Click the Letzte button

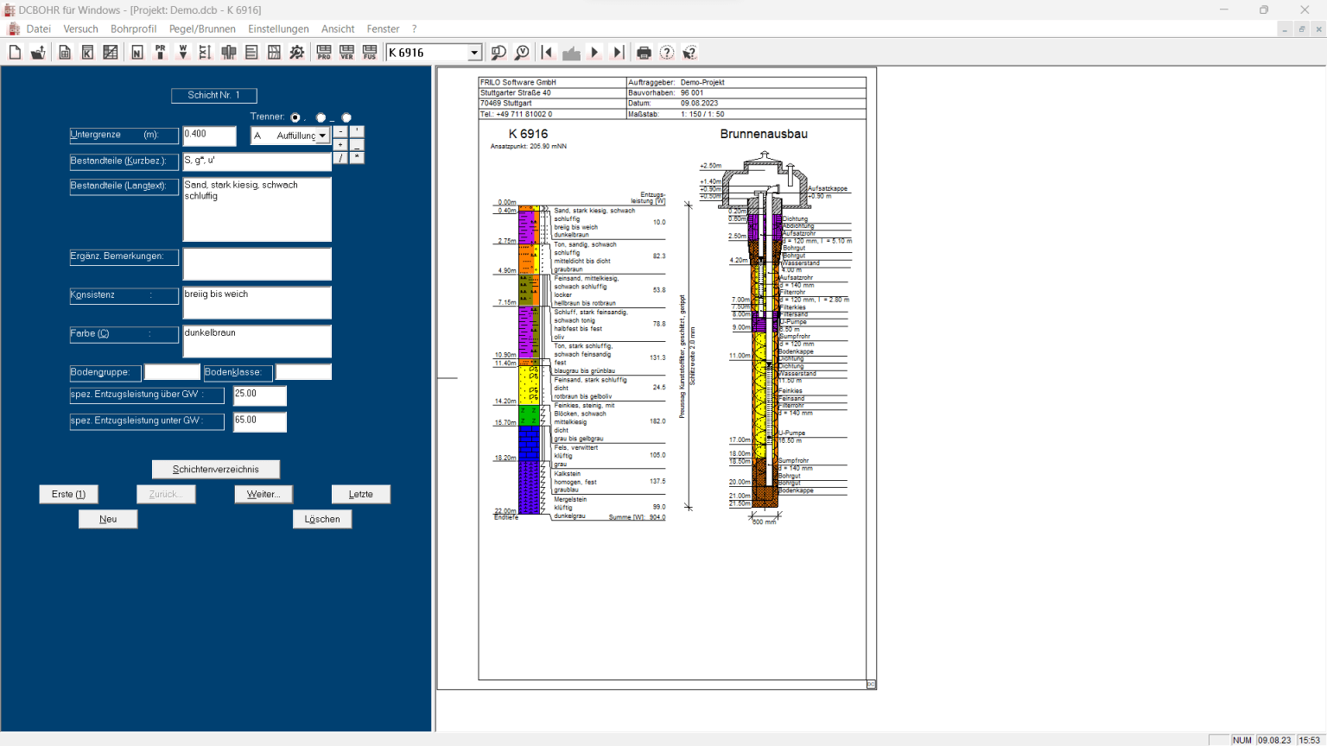point(361,494)
